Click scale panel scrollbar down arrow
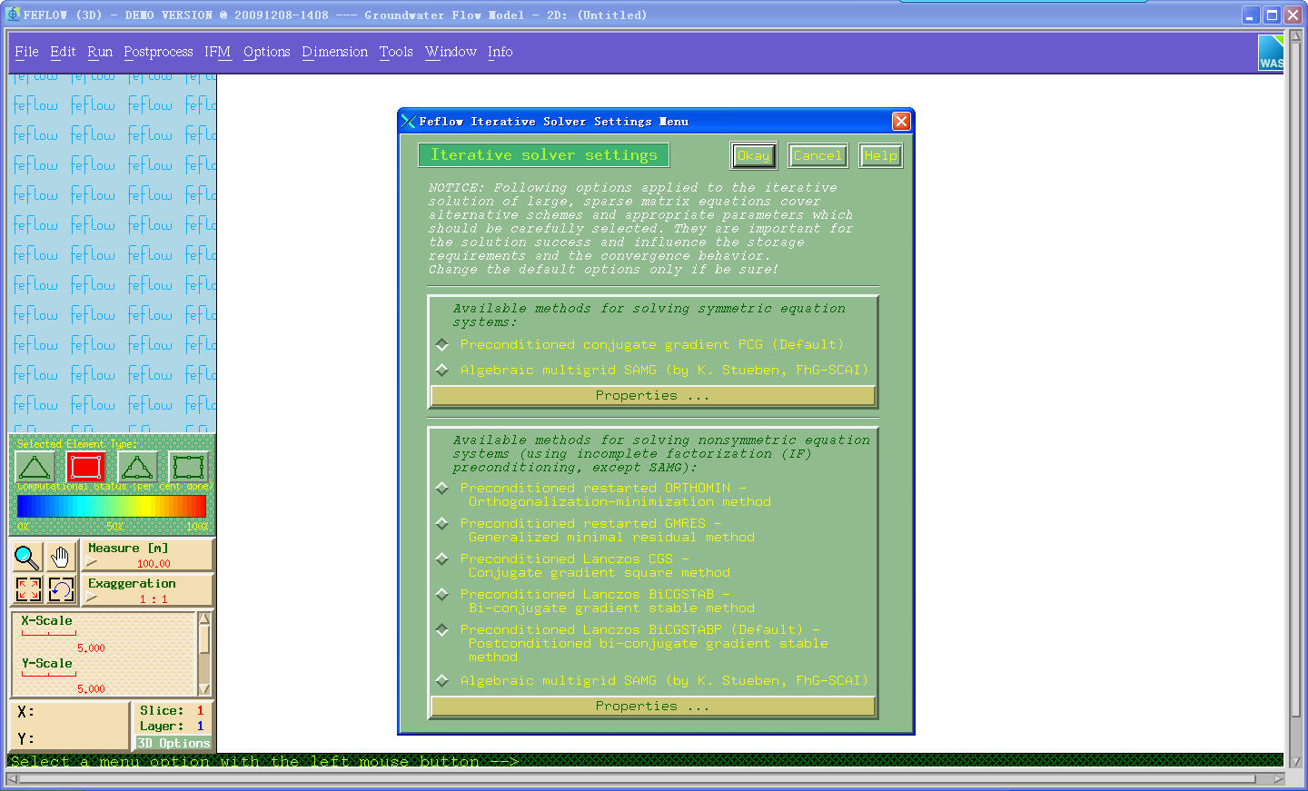Screen dimensions: 1308x791 tap(204, 689)
